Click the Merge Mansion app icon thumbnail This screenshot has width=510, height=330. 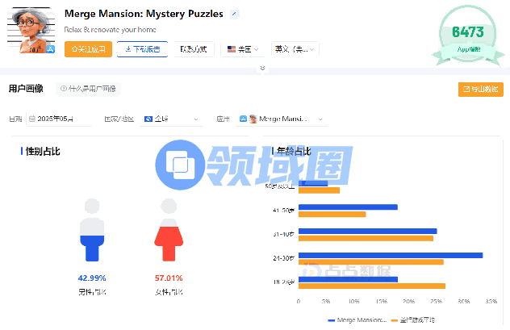pyautogui.click(x=32, y=30)
